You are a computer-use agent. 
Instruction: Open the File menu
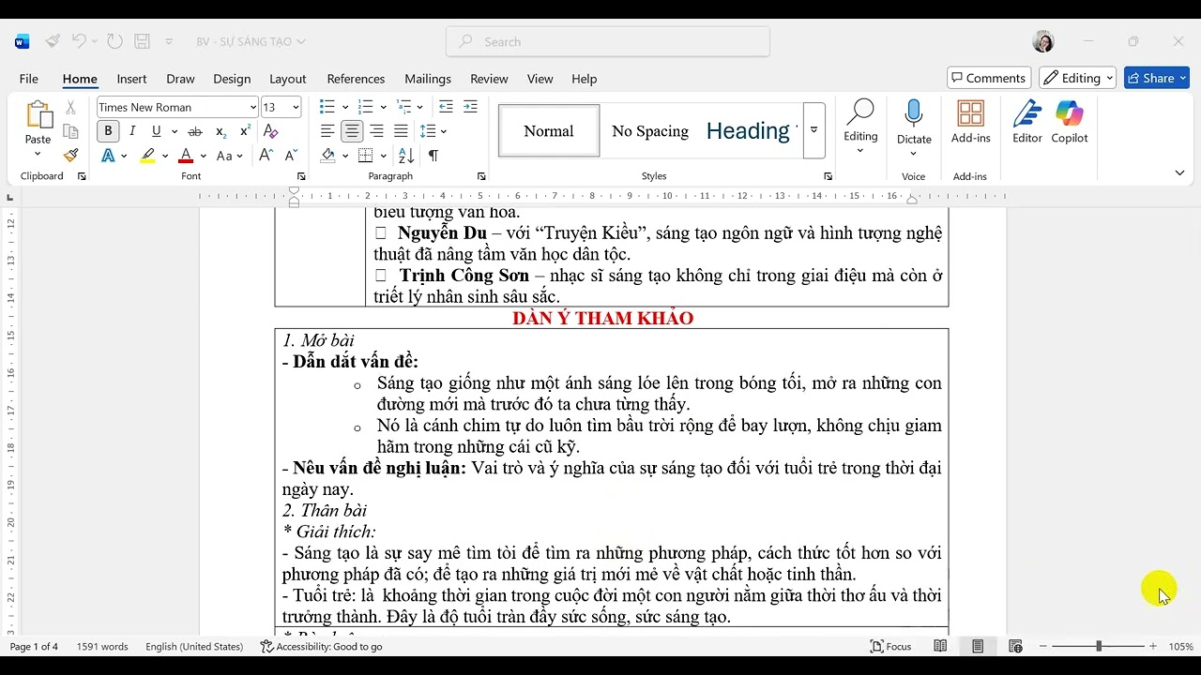(x=29, y=79)
